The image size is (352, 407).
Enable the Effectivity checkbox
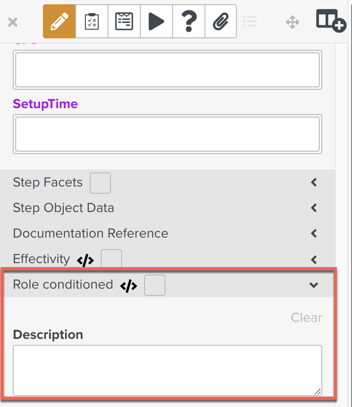(111, 259)
